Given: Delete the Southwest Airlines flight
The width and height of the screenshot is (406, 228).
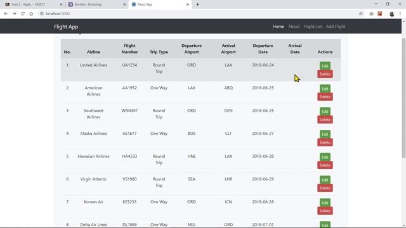Looking at the screenshot, I should (325, 120).
